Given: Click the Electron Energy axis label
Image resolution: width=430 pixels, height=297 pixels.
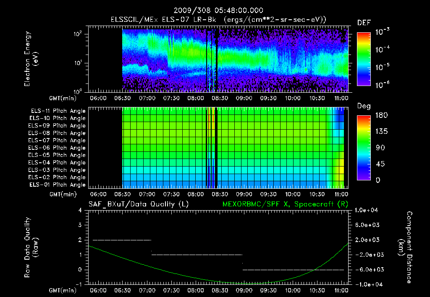Looking at the screenshot, I should pos(31,59).
